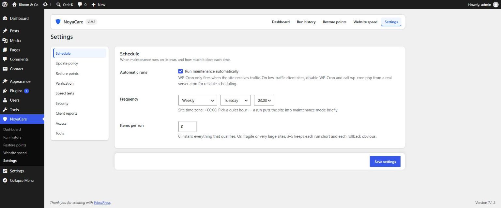
Task: Open the Dashboard tab in NoyaCare header
Action: (x=281, y=22)
